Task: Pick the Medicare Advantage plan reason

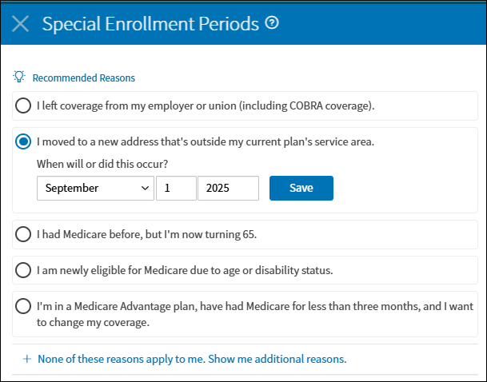Action: click(x=23, y=308)
